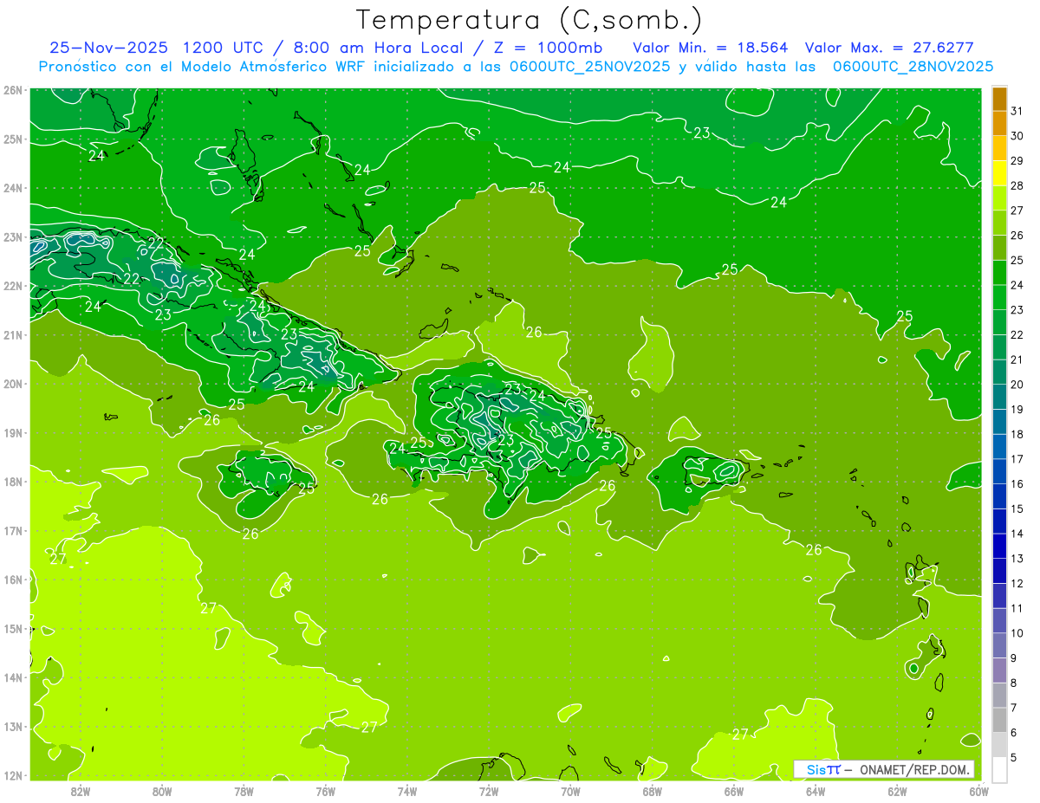Pick the gray legend swatch between 6 and 7
Viewport: 1040px width, 803px height.
tap(1000, 720)
